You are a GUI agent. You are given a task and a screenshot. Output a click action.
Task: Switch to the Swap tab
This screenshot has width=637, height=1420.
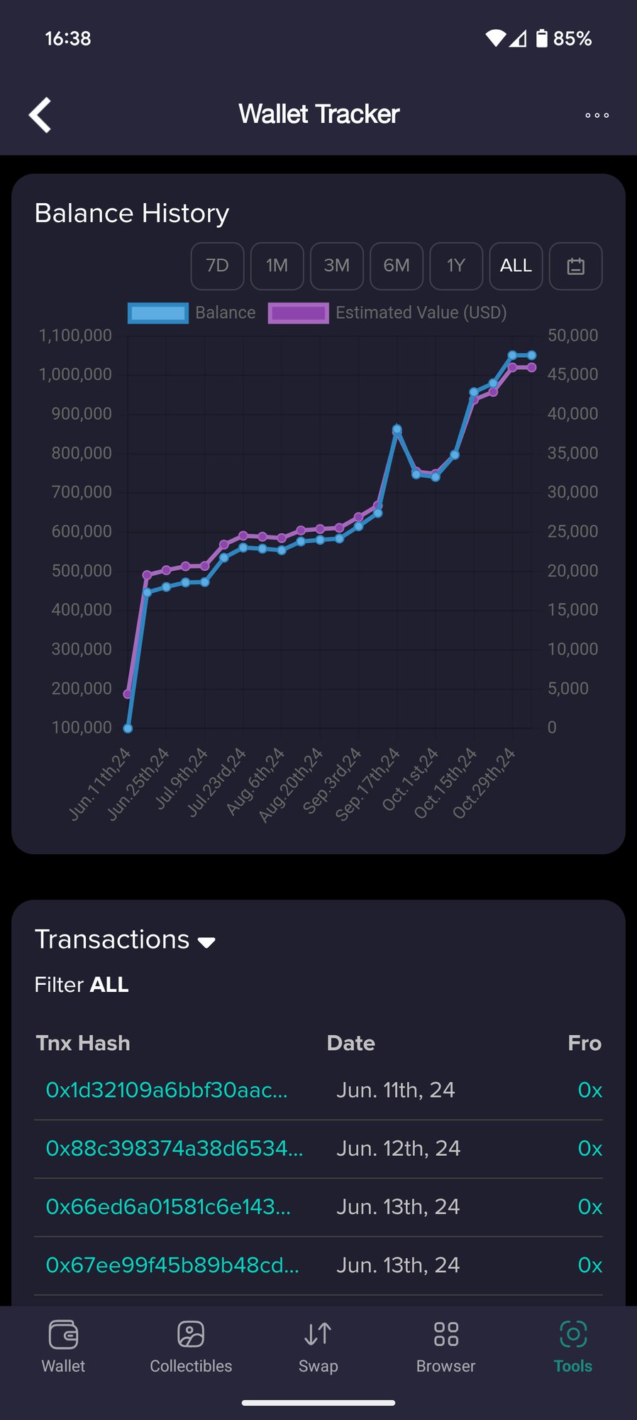[318, 1347]
